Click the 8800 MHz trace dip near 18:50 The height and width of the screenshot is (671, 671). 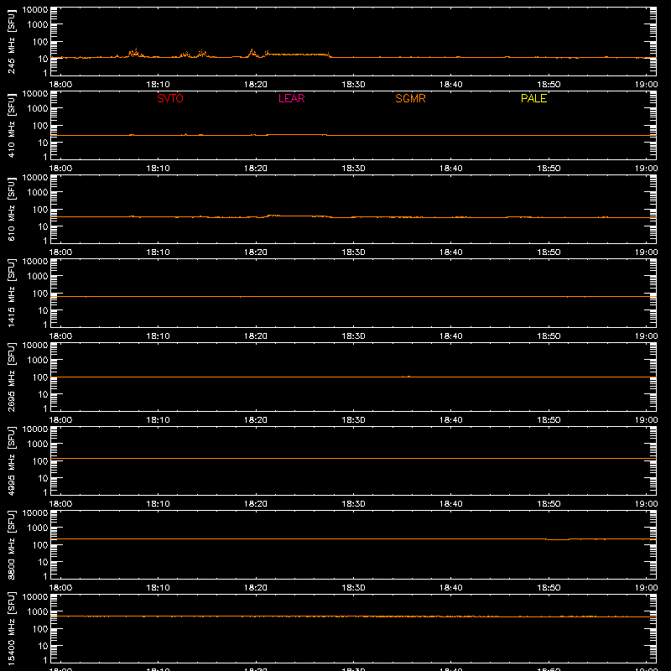tap(558, 539)
